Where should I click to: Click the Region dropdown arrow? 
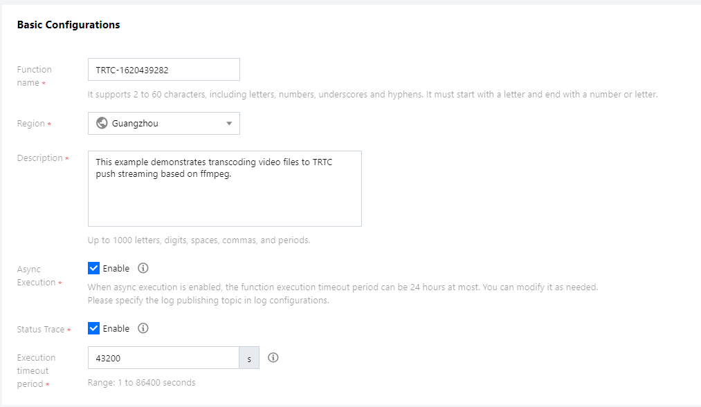pyautogui.click(x=230, y=124)
